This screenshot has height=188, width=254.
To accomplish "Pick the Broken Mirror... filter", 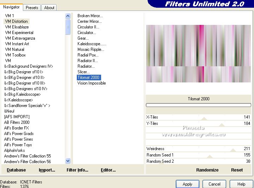I will [x=90, y=16].
